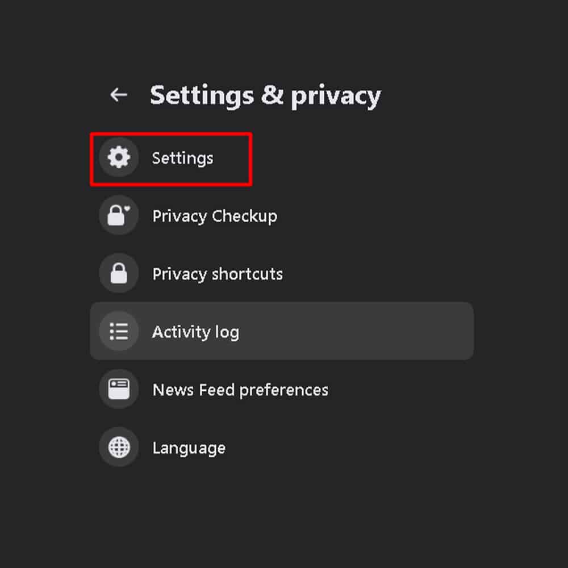Go back using the arrow at the top
The image size is (568, 568).
118,94
